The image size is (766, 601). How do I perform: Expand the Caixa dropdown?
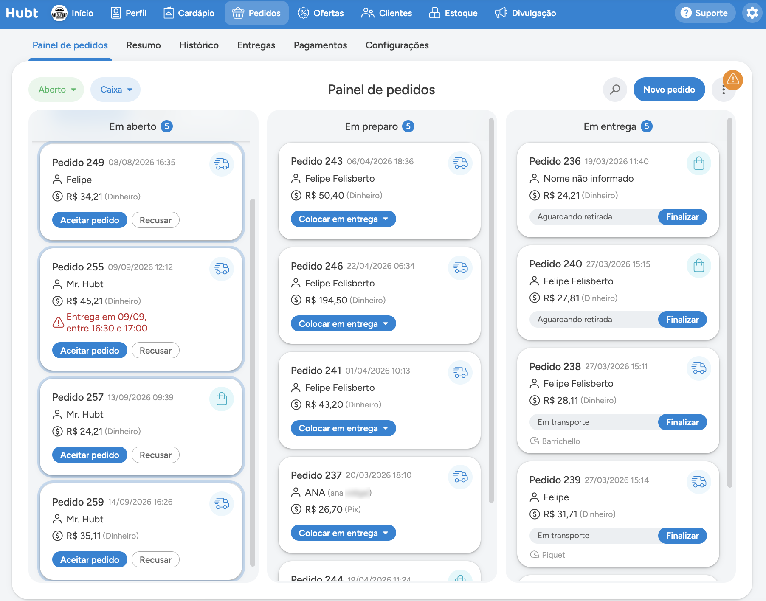point(115,90)
